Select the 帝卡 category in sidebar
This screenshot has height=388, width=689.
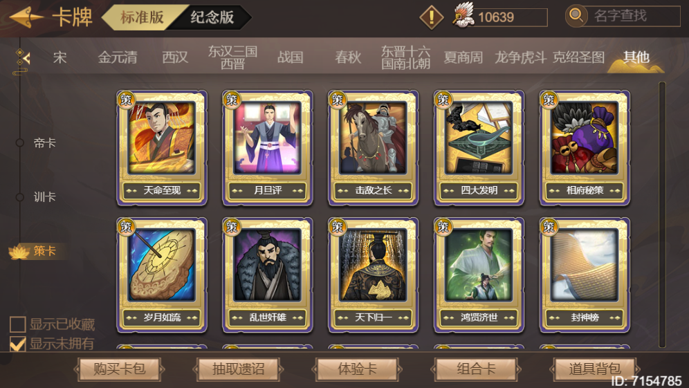coord(44,142)
